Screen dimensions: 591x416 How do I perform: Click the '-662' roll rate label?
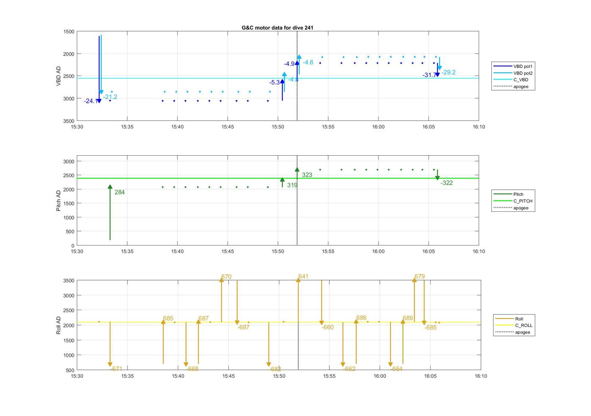click(349, 369)
